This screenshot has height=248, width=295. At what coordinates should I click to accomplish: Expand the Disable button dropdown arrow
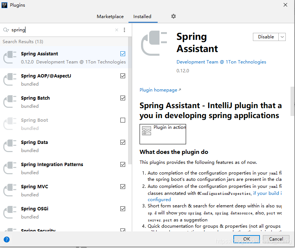click(x=282, y=37)
